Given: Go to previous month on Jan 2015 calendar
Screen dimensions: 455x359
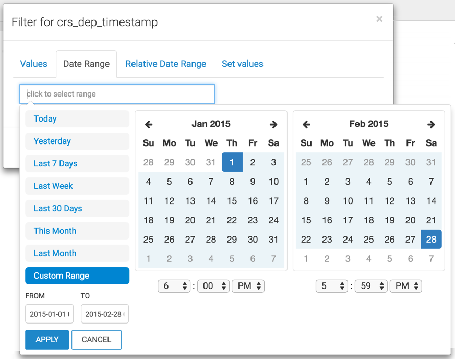Looking at the screenshot, I should click(x=149, y=124).
